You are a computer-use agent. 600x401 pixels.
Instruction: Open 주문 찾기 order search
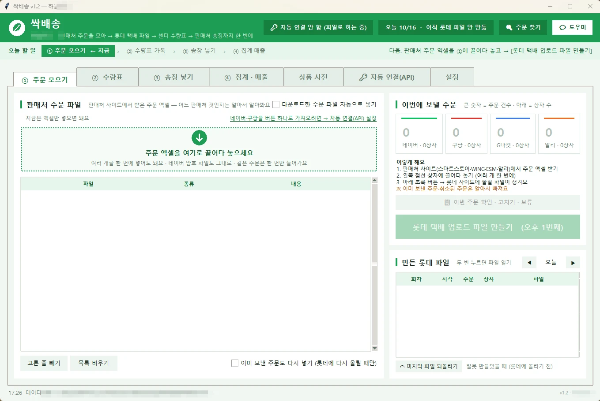(x=523, y=27)
